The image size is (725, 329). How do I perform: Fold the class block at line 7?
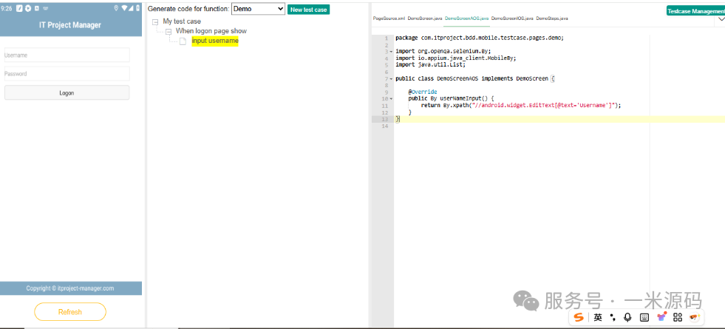(391, 78)
